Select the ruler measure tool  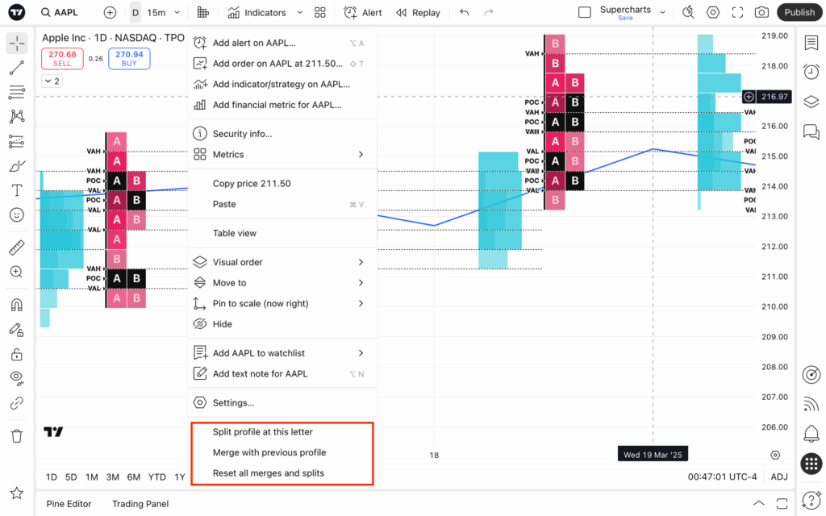[x=16, y=248]
